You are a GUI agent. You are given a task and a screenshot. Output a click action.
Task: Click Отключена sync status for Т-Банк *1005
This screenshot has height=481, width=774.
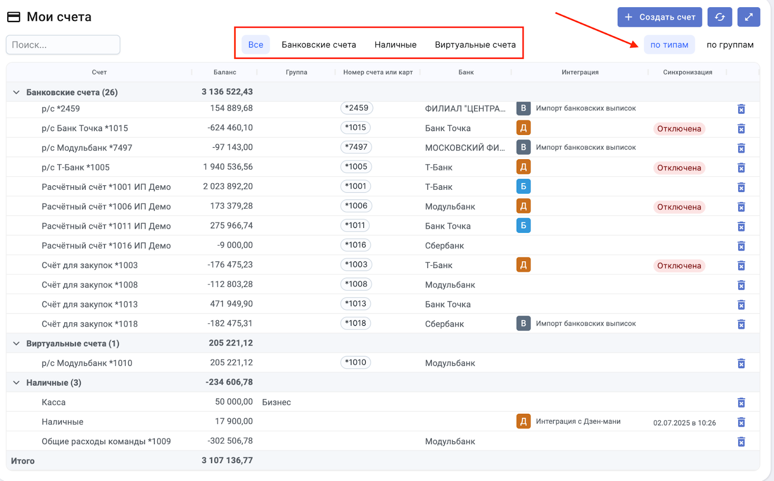click(x=679, y=168)
